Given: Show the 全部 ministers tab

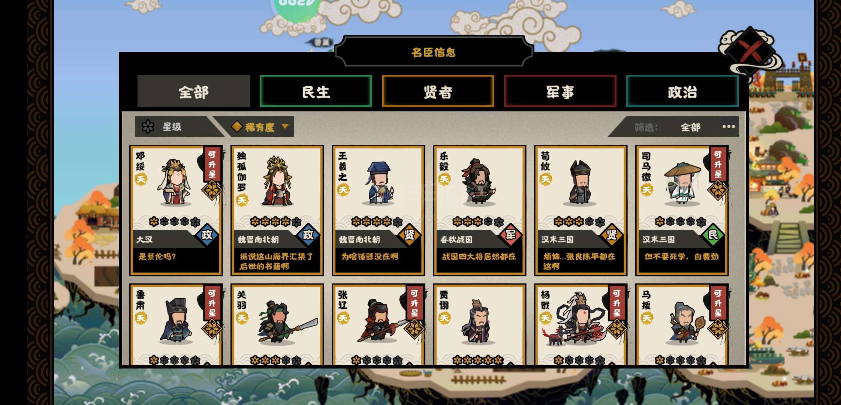Looking at the screenshot, I should (193, 91).
